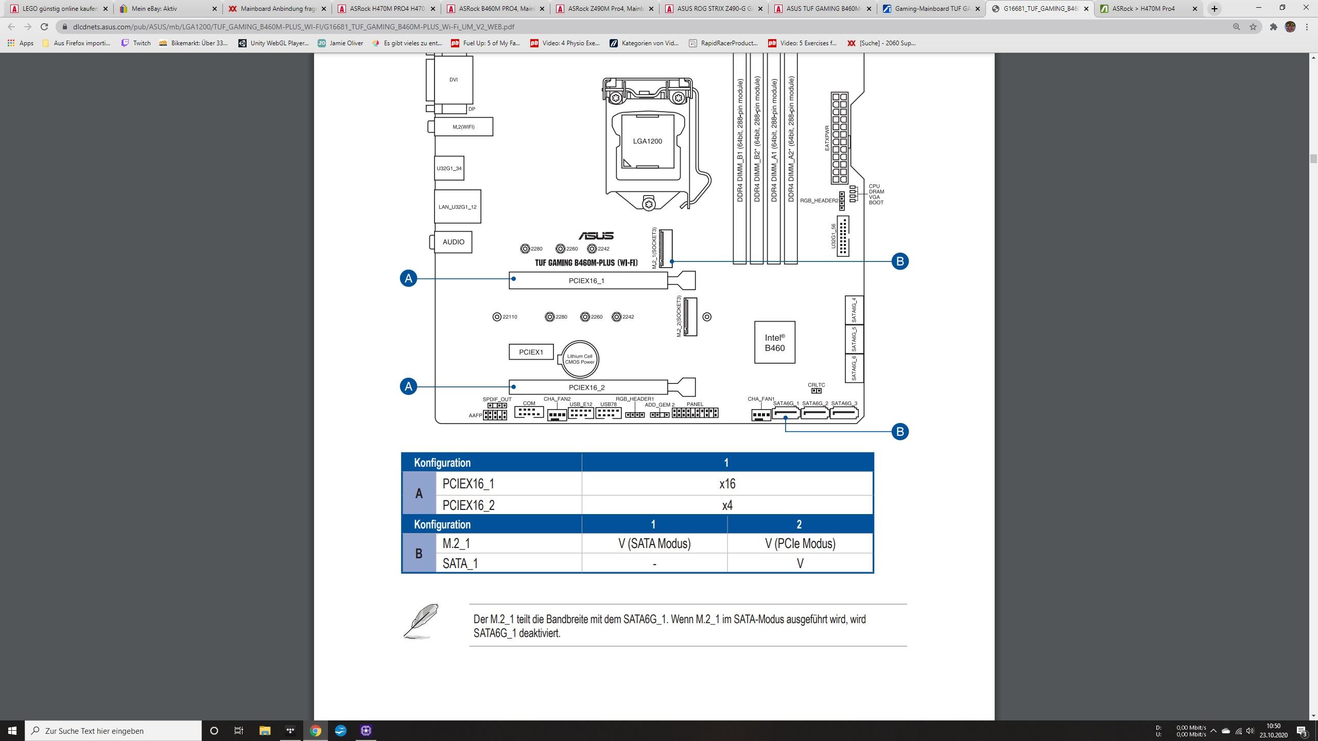This screenshot has width=1318, height=741.
Task: Click the Windows search text field
Action: click(113, 731)
